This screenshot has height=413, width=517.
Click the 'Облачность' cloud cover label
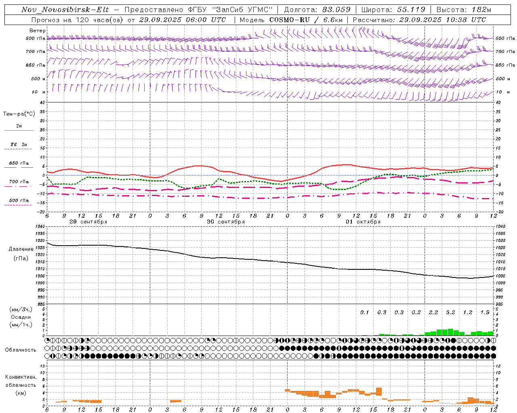click(x=21, y=350)
